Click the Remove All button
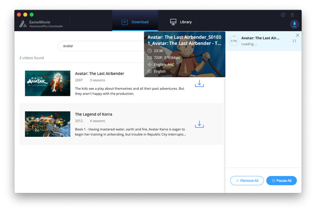 point(247,180)
